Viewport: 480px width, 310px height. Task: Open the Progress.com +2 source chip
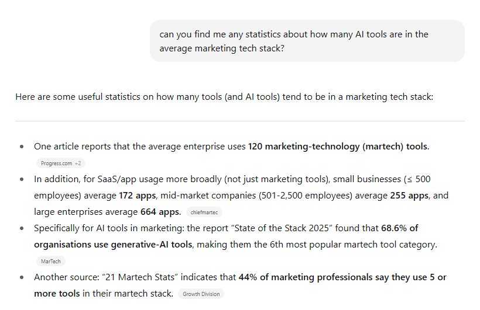(x=60, y=163)
